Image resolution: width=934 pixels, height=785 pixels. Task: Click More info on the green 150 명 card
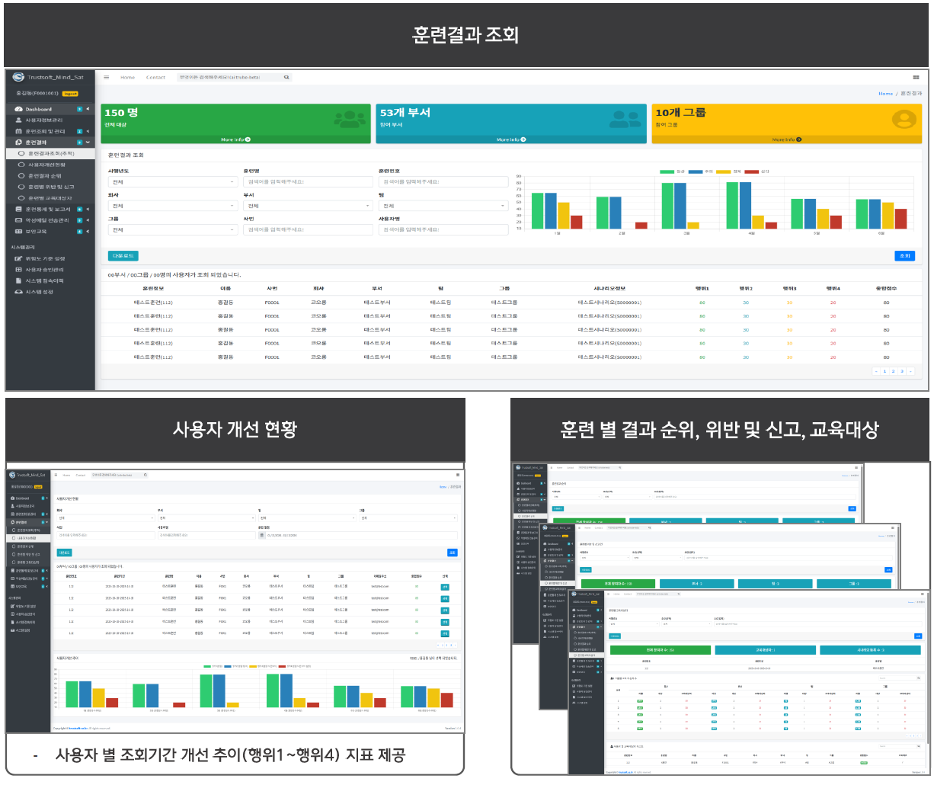[235, 139]
